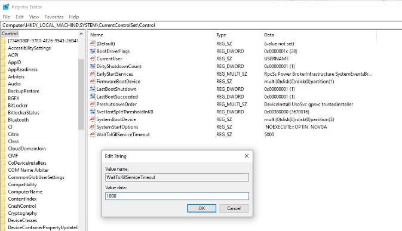
Task: Click the Registry Editor app icon in title bar
Action: 6,7
